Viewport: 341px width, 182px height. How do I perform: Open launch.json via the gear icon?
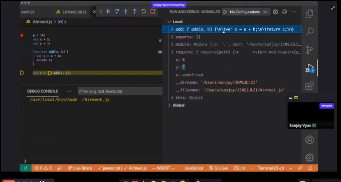tap(275, 12)
